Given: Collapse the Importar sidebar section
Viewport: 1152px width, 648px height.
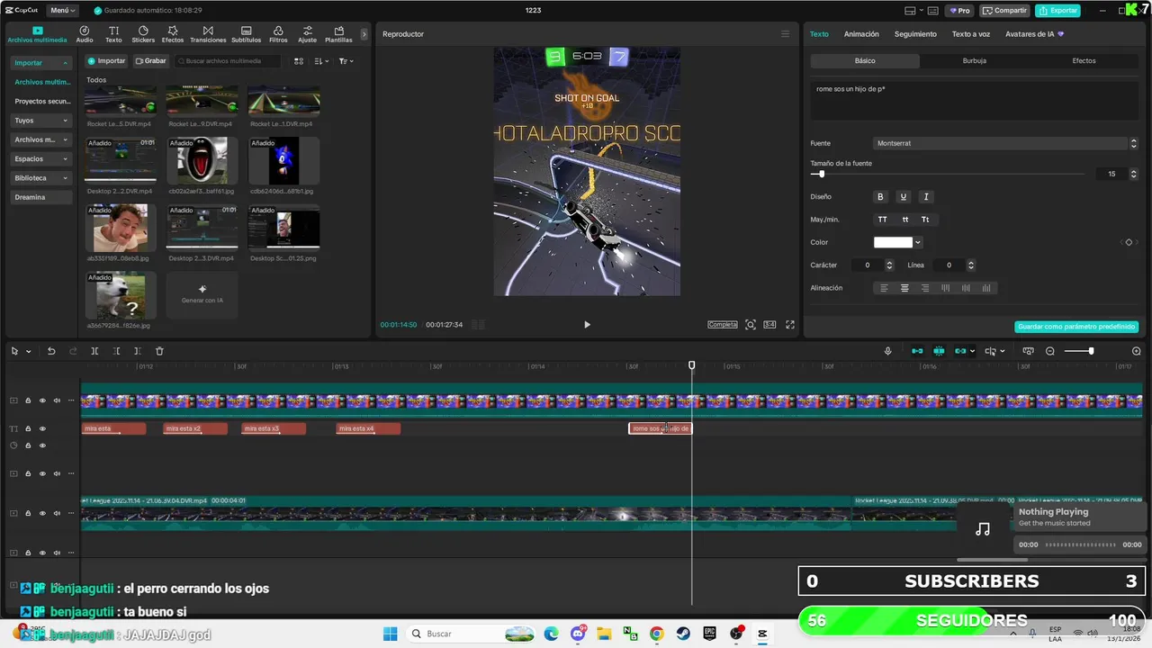Looking at the screenshot, I should [41, 63].
